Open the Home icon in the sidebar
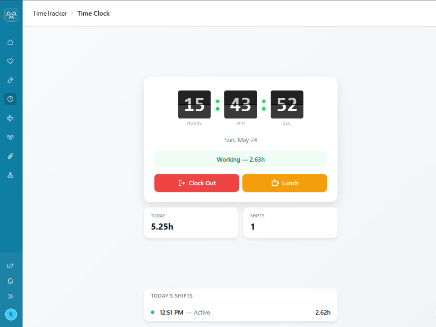The image size is (436, 327). [10, 42]
